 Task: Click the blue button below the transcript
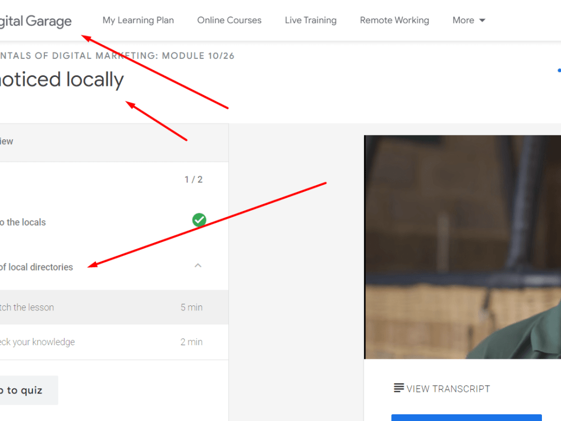pos(467,418)
